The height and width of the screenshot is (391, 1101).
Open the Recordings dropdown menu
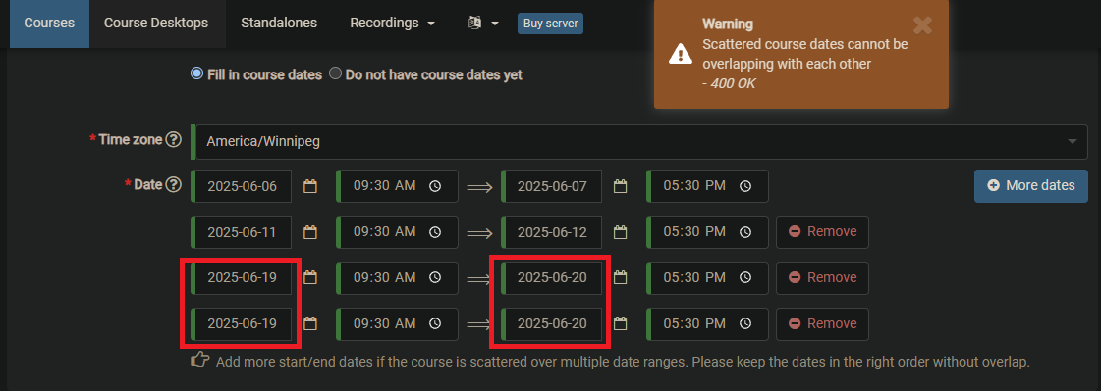click(x=392, y=23)
